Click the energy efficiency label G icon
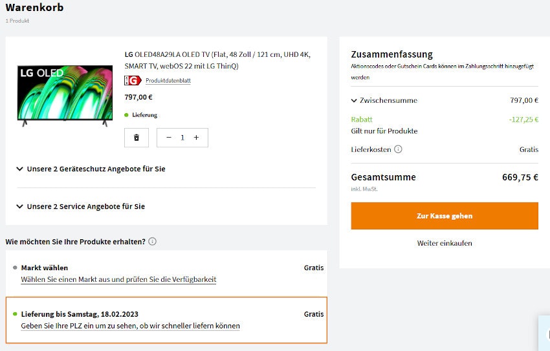Screen dimensions: 550x351 pos(133,81)
